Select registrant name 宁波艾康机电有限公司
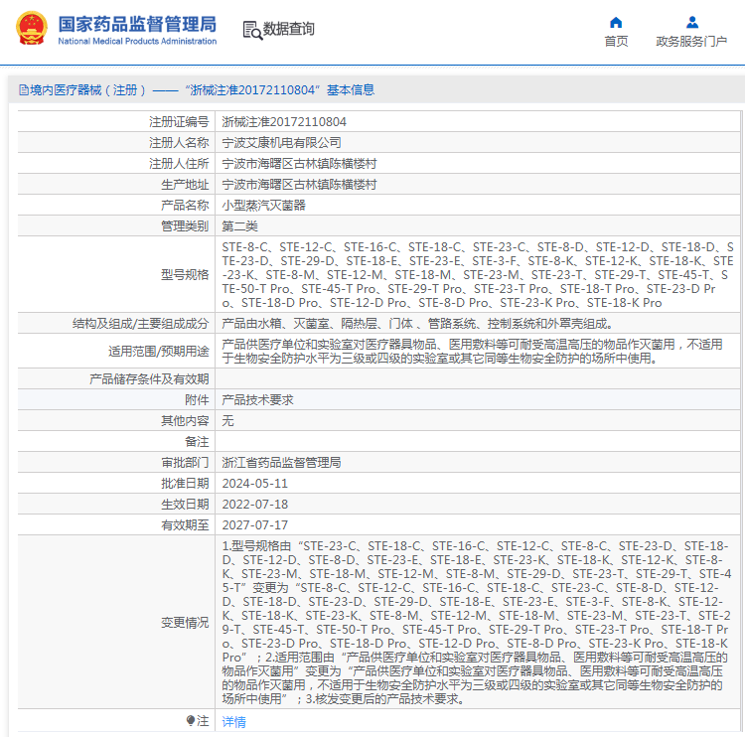Screen dimensions: 745x737 (x=281, y=143)
